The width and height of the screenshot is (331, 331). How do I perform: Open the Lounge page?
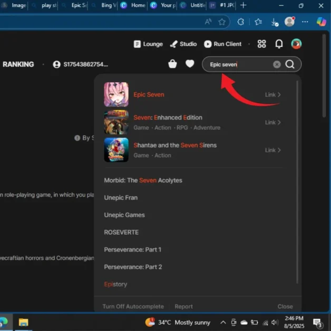[x=148, y=44]
